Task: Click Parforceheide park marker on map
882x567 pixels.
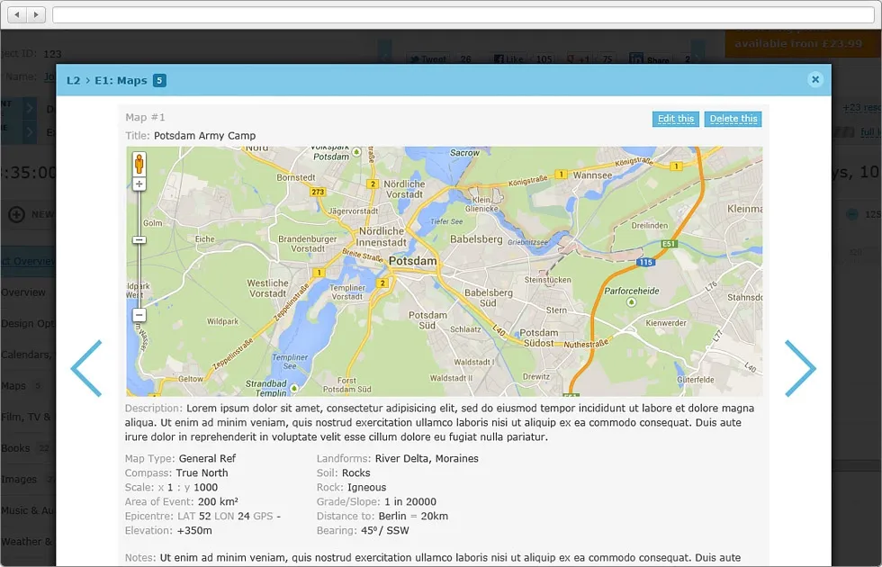Action: [631, 302]
